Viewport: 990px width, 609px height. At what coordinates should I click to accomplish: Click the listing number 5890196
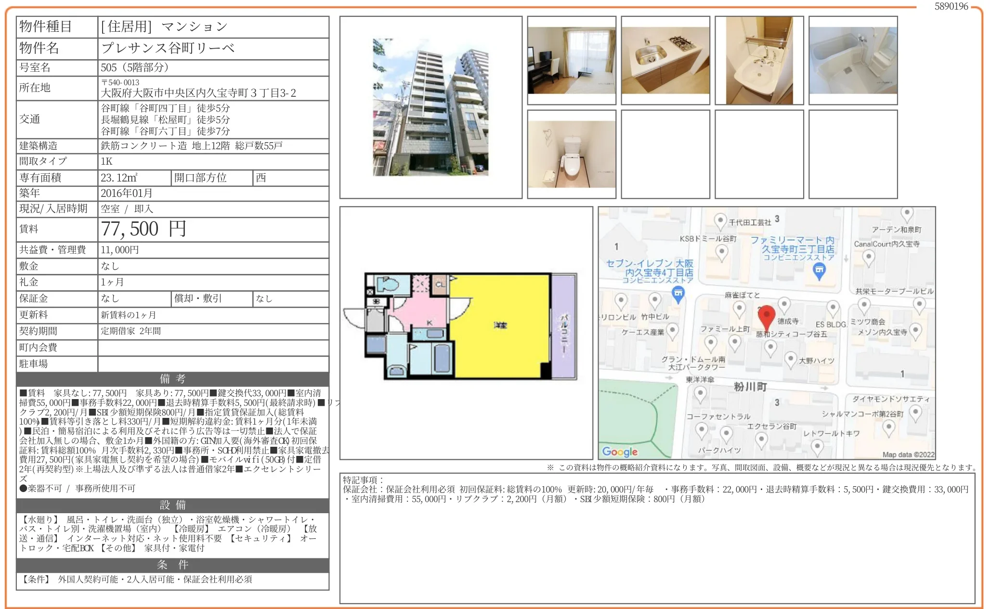coord(951,6)
